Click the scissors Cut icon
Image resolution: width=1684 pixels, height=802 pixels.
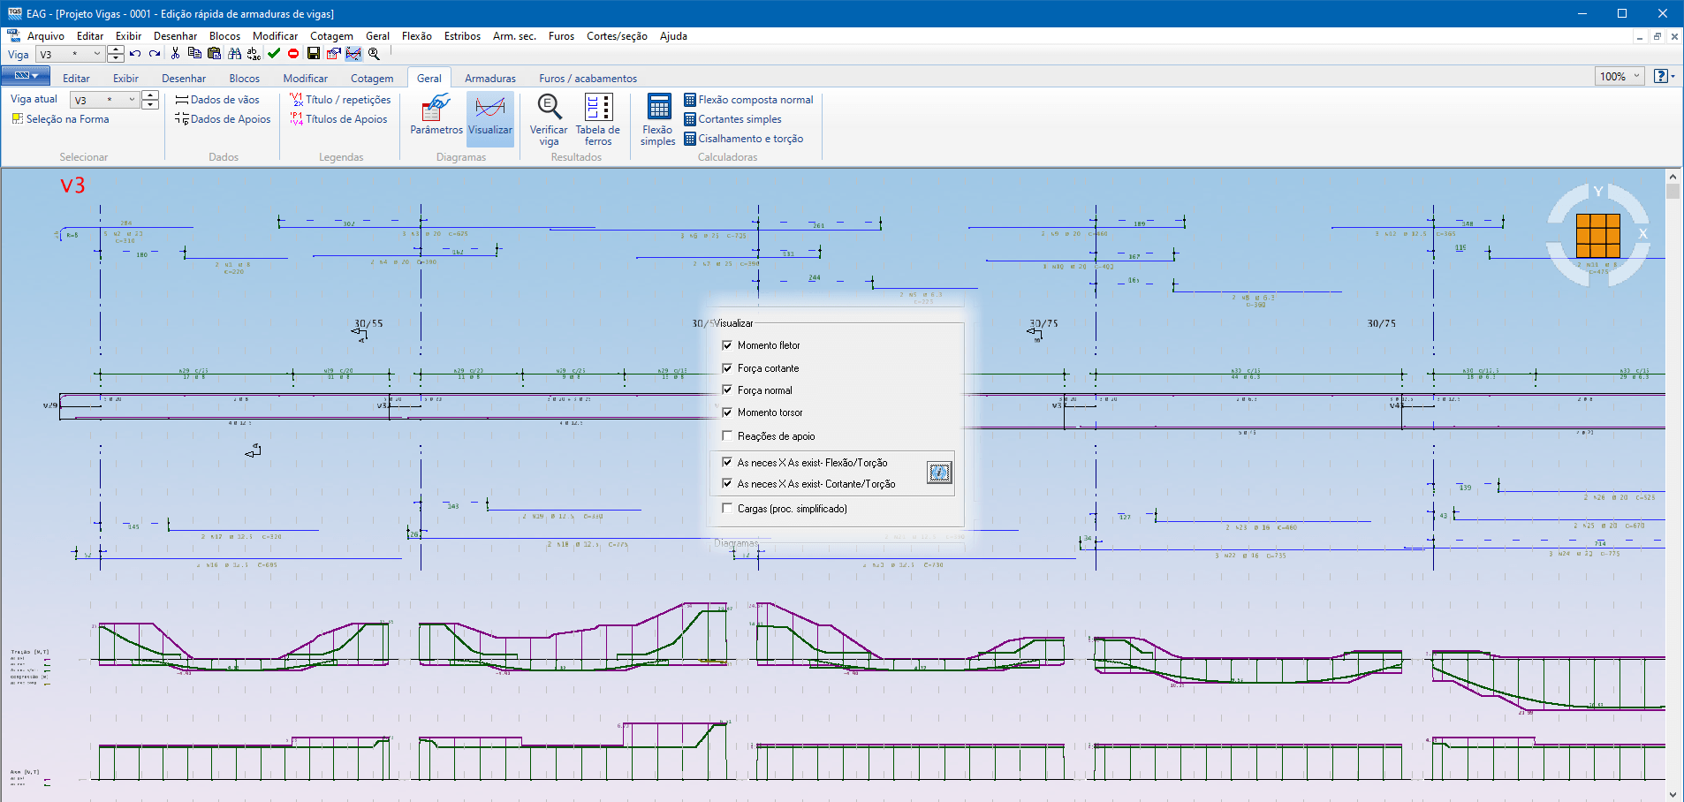[176, 54]
